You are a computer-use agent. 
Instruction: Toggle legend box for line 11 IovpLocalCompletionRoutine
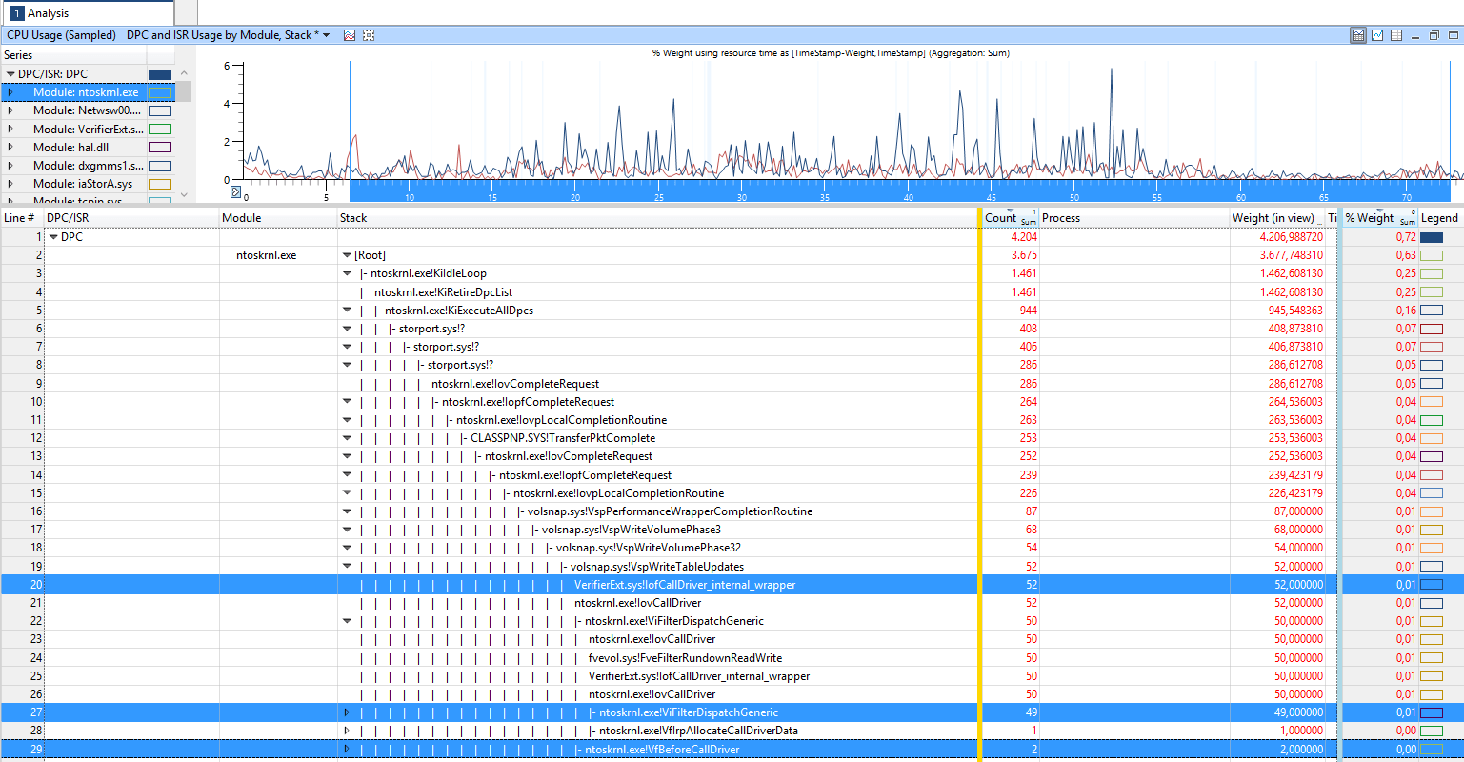1432,420
